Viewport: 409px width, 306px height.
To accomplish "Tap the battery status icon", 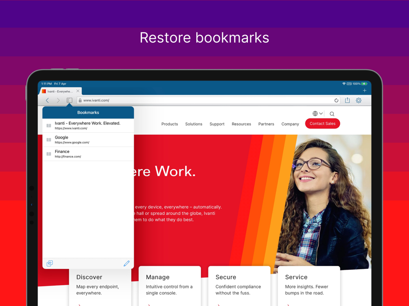I will coord(364,84).
